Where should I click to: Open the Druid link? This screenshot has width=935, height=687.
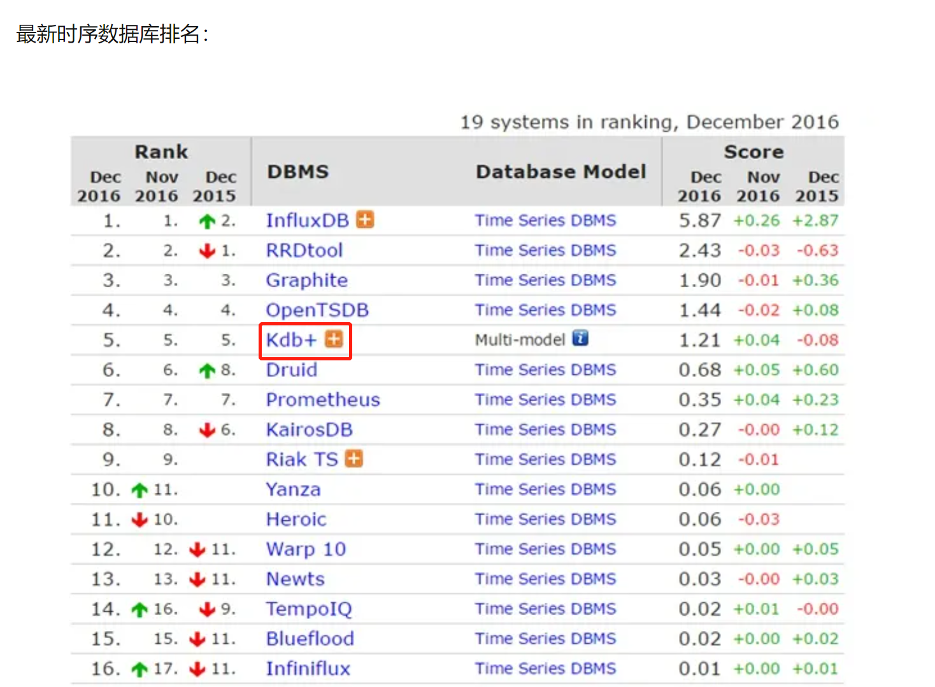click(292, 370)
